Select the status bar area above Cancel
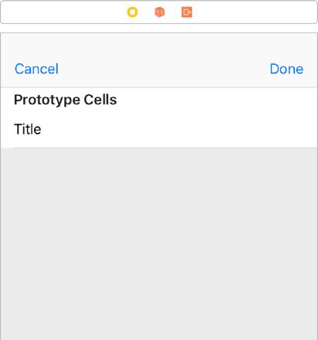Image resolution: width=318 pixels, height=340 pixels. click(x=36, y=42)
